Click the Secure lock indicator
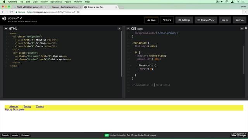 pyautogui.click(x=21, y=12)
